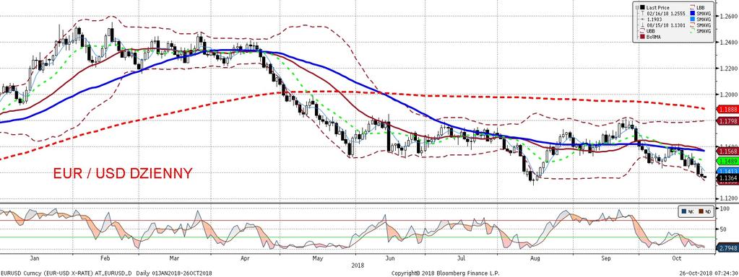Click the 1.2000 price axis label

(x=729, y=94)
